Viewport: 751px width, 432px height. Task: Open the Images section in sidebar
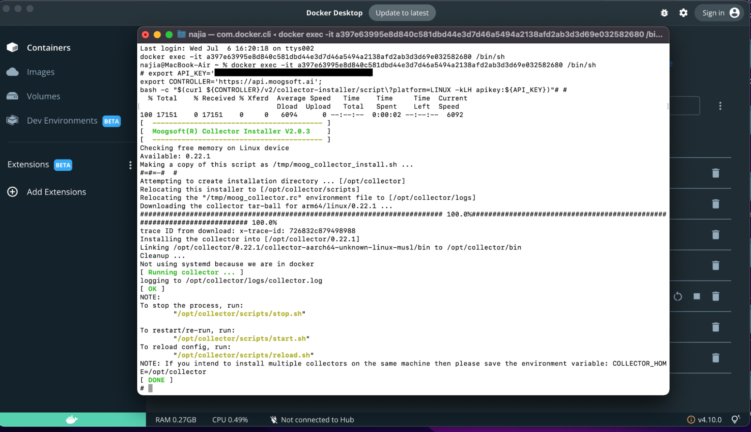pyautogui.click(x=41, y=72)
